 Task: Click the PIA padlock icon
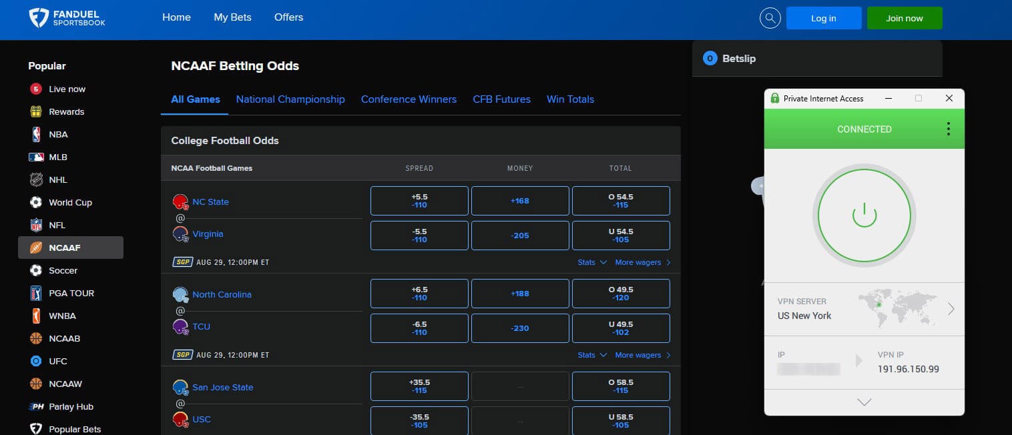pyautogui.click(x=775, y=98)
